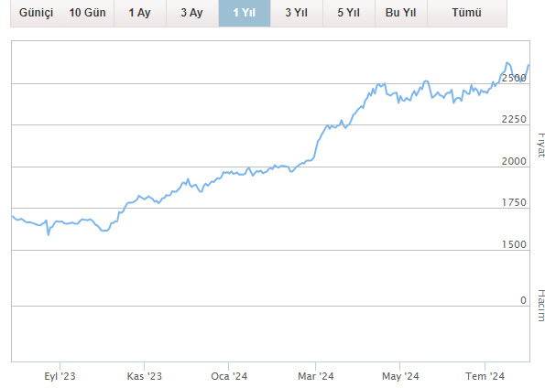Open the 3 Yıl chart range
This screenshot has height=388, width=545.
[x=297, y=13]
